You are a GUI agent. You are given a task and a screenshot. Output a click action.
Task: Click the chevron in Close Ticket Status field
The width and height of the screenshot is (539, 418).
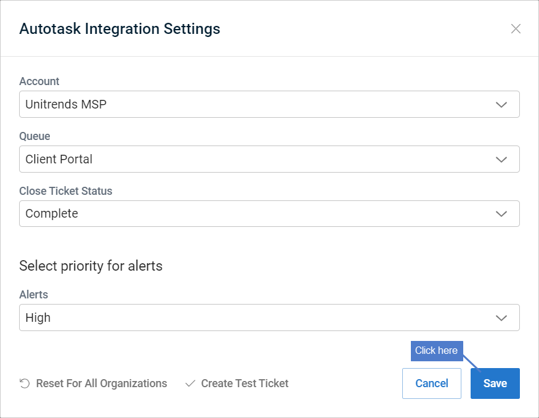coord(501,214)
